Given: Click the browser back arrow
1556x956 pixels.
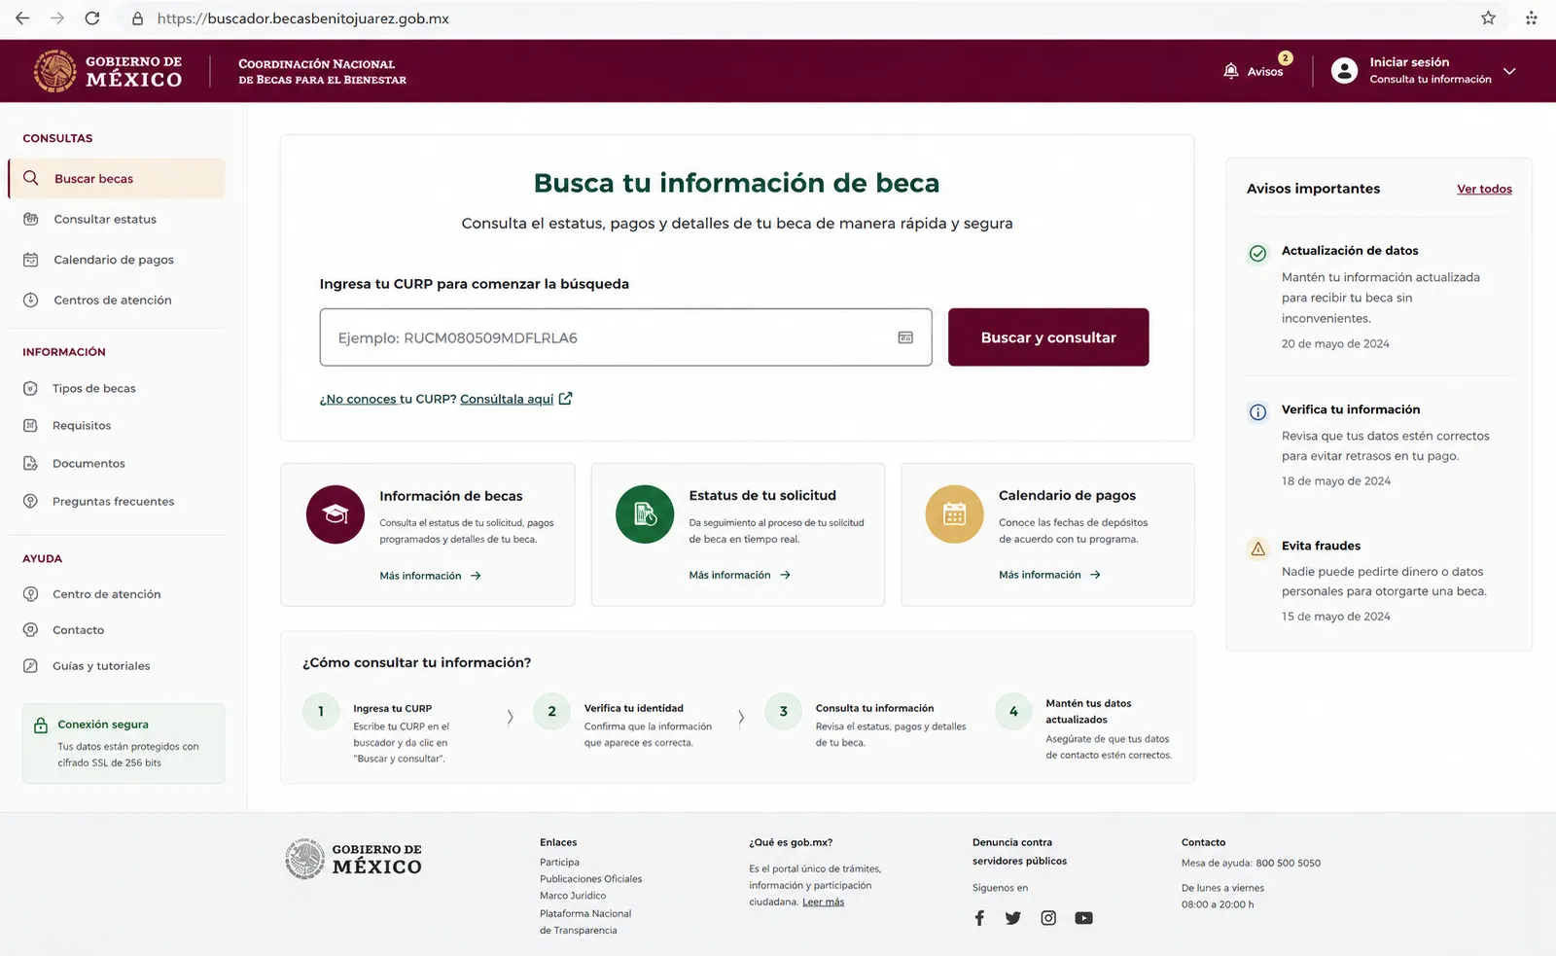Looking at the screenshot, I should (22, 18).
